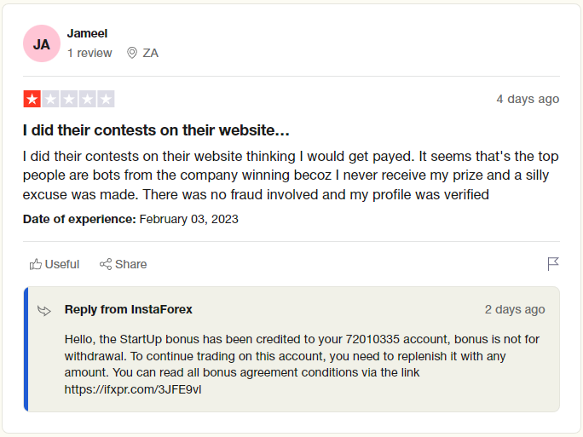Click the fifth gray star

click(106, 99)
